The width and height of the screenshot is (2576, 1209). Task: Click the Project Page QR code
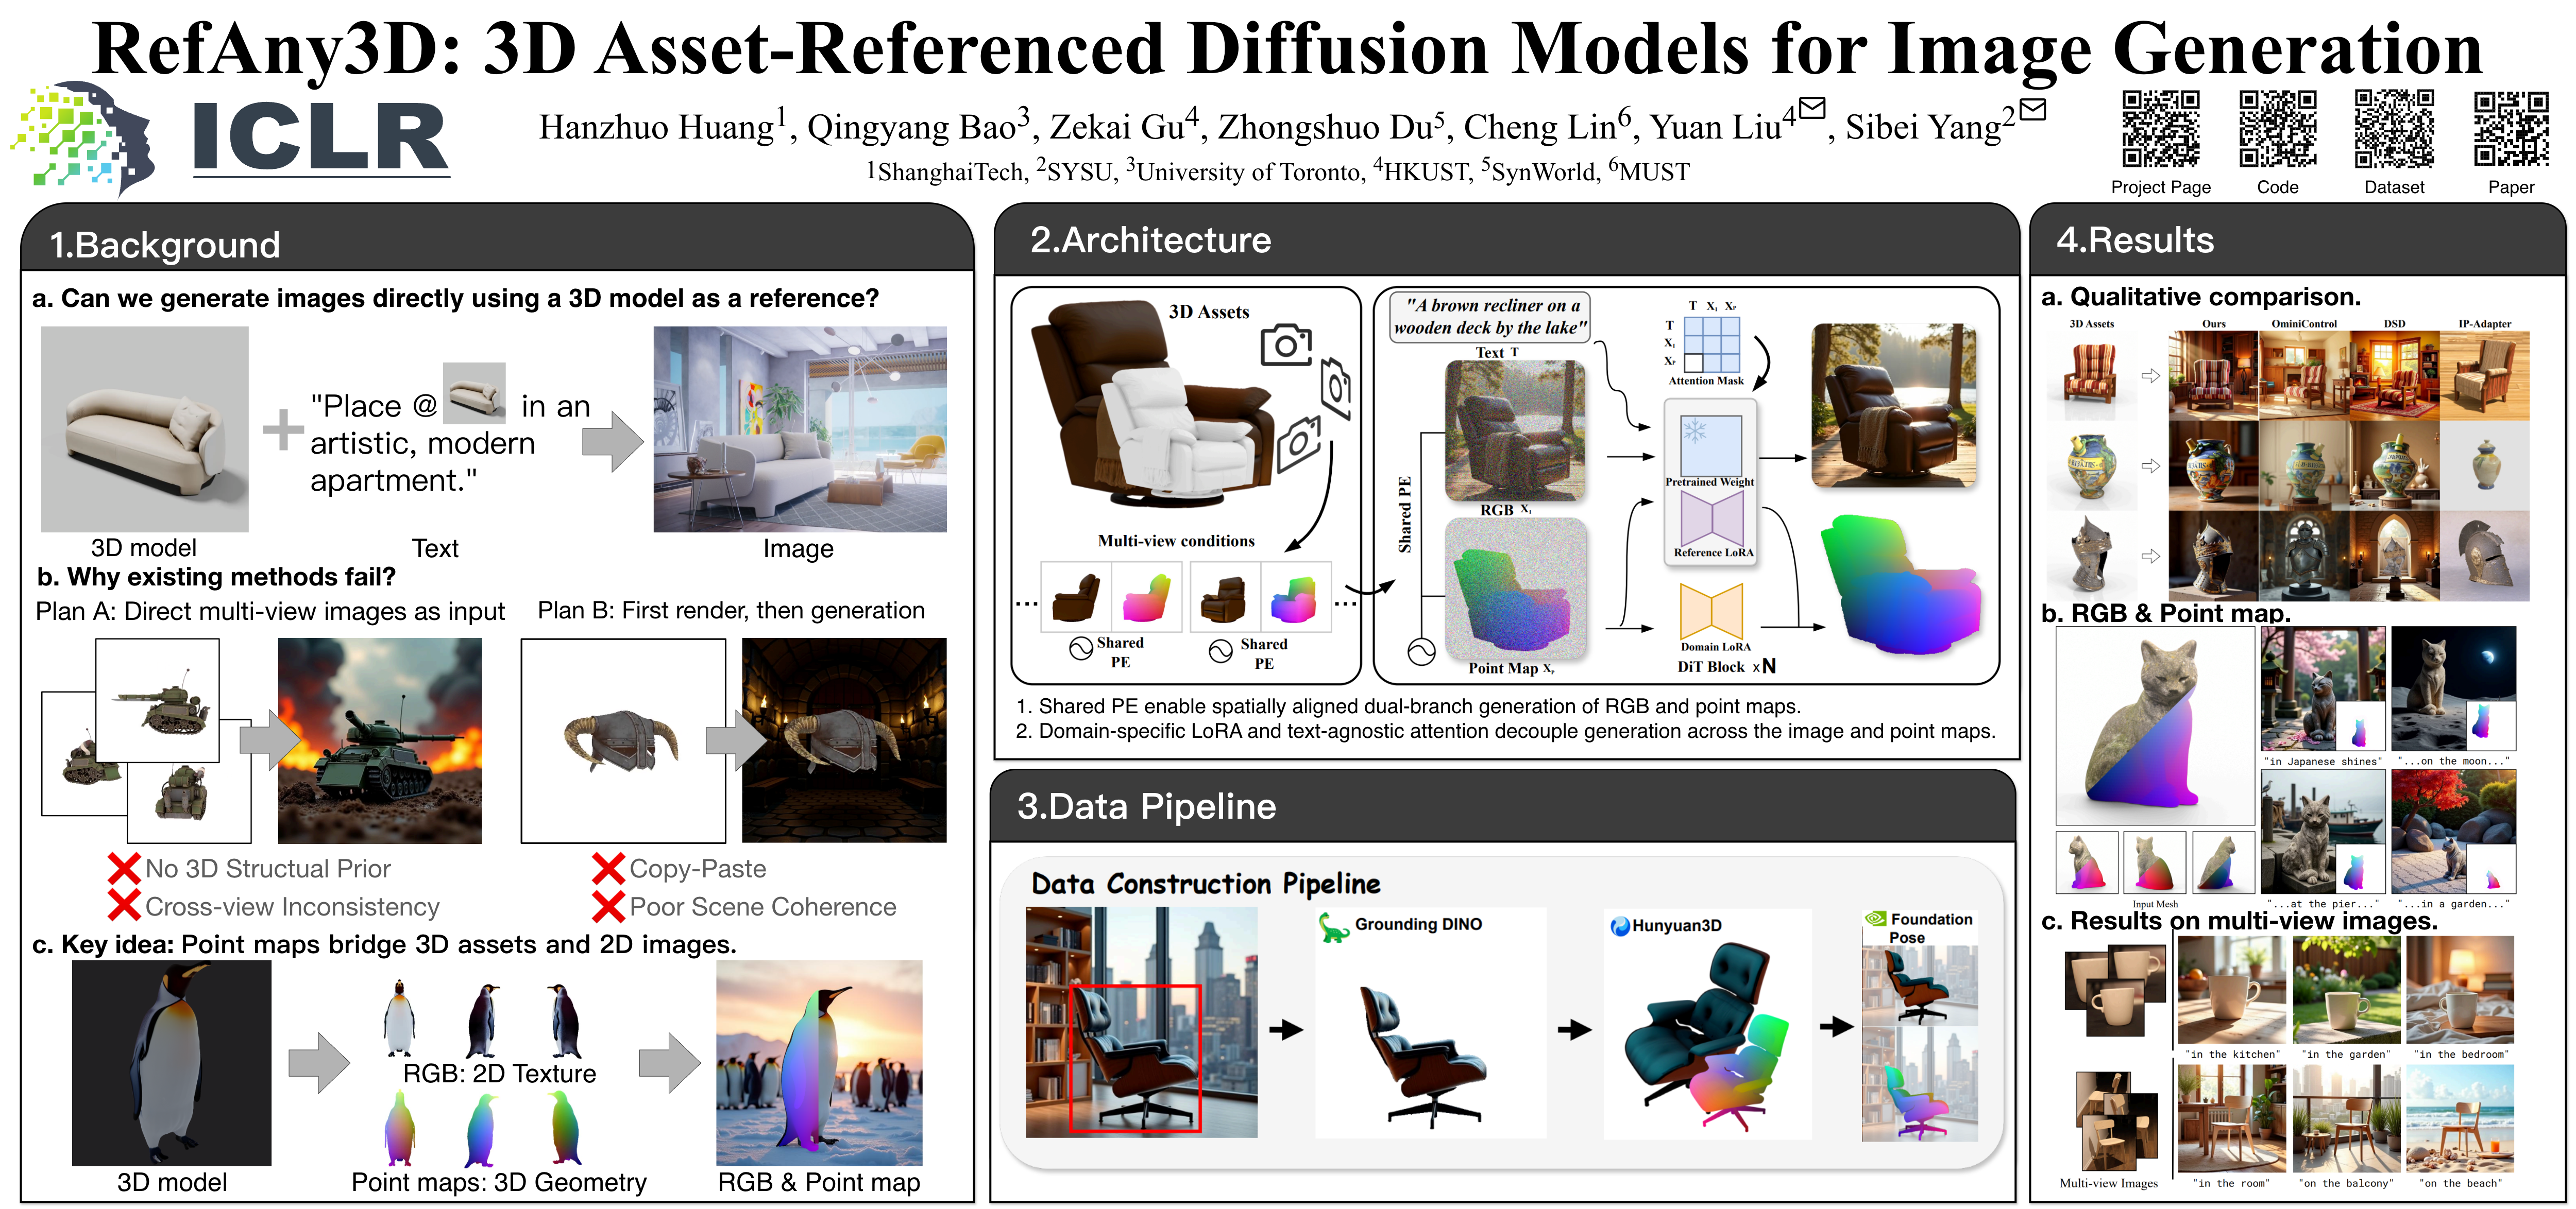(2160, 129)
